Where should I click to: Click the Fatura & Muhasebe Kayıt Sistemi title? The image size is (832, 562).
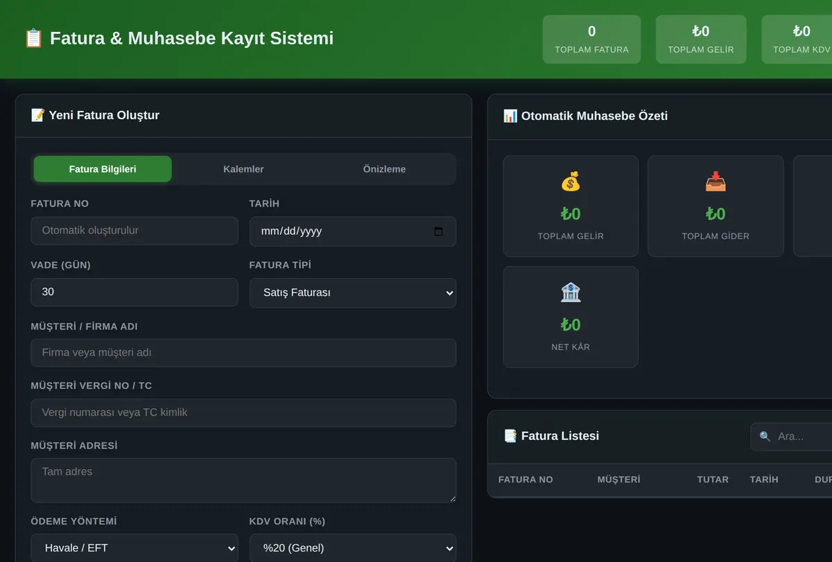click(191, 38)
